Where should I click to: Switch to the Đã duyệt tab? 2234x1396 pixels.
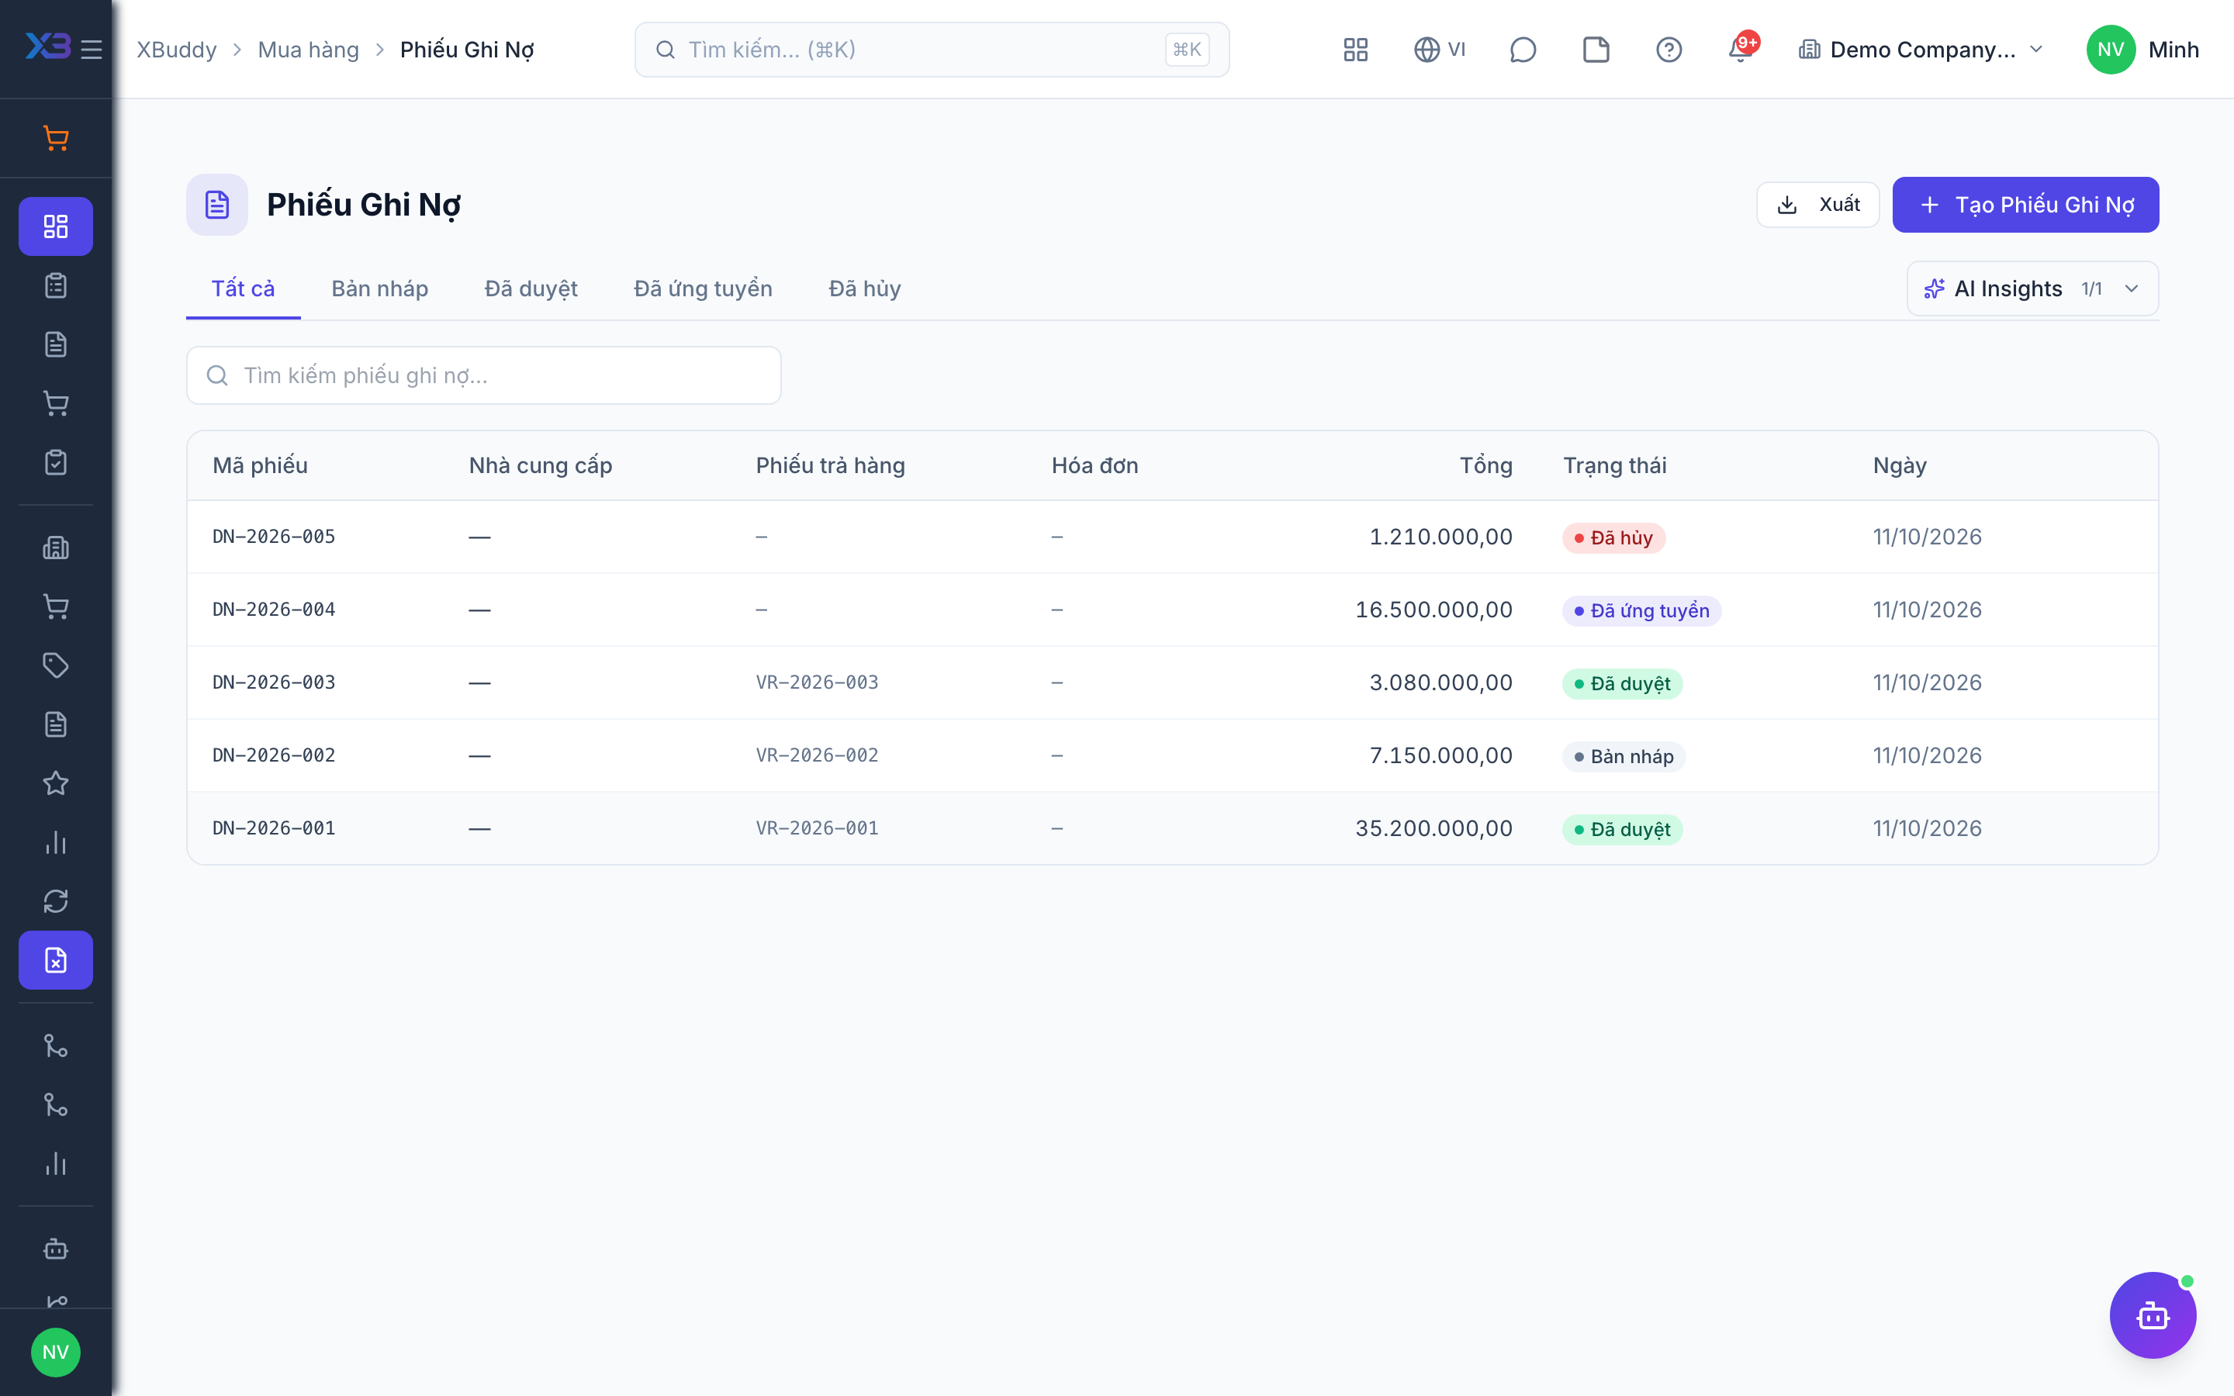[x=531, y=289]
